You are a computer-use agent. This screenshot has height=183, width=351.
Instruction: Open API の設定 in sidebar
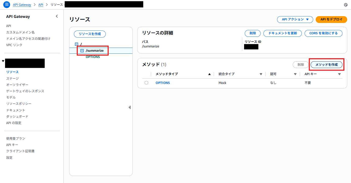pos(14,123)
